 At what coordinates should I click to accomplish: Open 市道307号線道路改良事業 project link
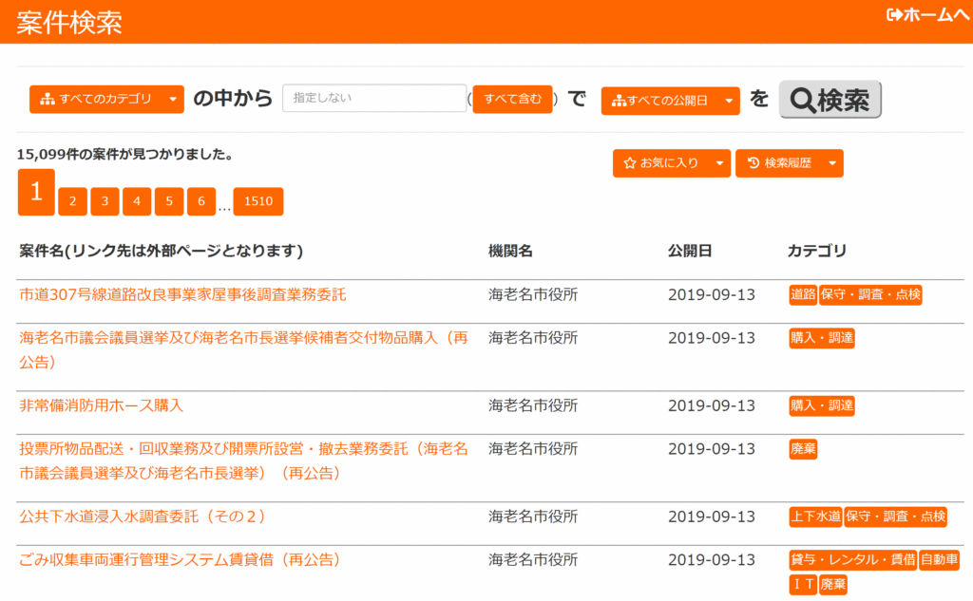pos(182,294)
